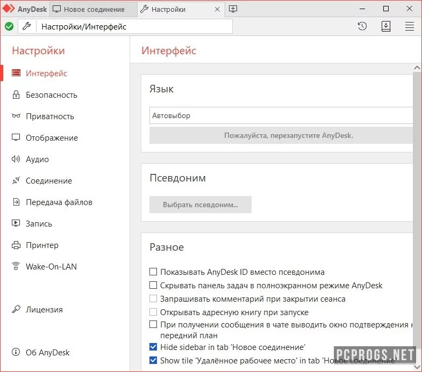This screenshot has width=422, height=372.
Task: Enable Скрывать панель задач в полноэкранном режиме
Action: click(x=153, y=285)
